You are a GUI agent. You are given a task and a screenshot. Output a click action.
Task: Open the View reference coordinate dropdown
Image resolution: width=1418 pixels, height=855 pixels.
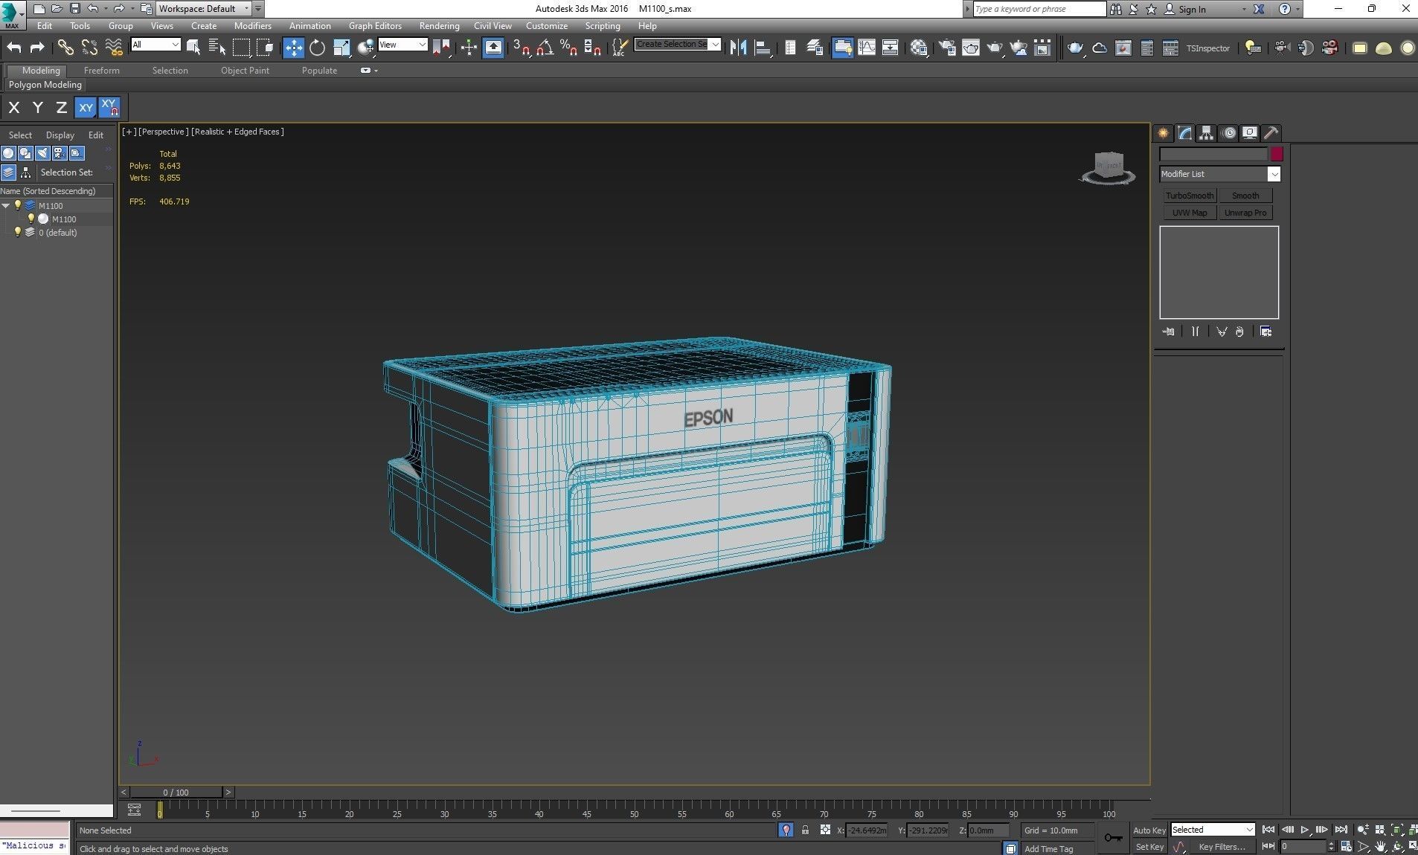pos(402,45)
